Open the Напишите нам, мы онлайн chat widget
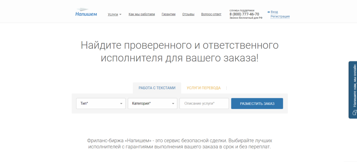This screenshot has height=162, width=357. click(353, 90)
